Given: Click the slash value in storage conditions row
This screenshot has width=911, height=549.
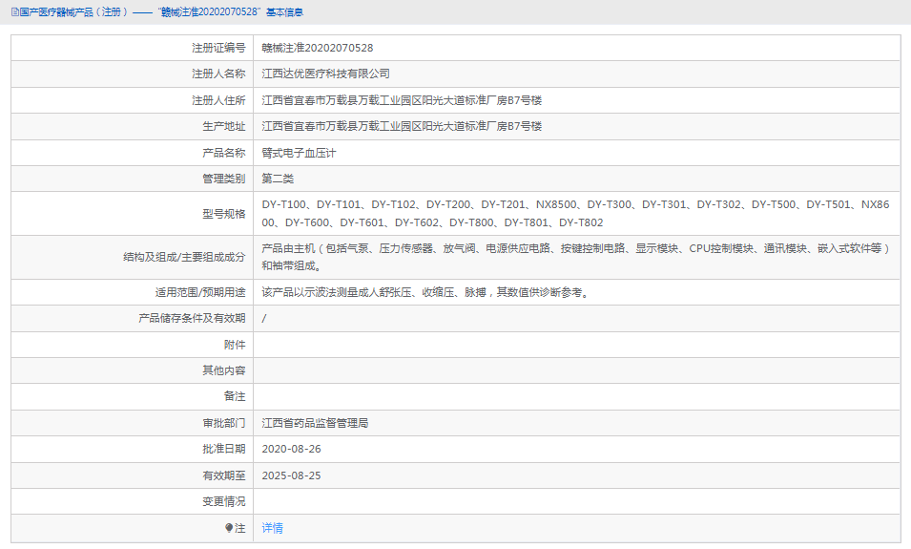Looking at the screenshot, I should click(x=264, y=318).
